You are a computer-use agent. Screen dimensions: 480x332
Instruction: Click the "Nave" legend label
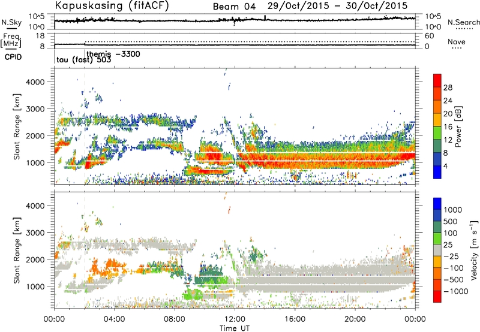pyautogui.click(x=457, y=41)
